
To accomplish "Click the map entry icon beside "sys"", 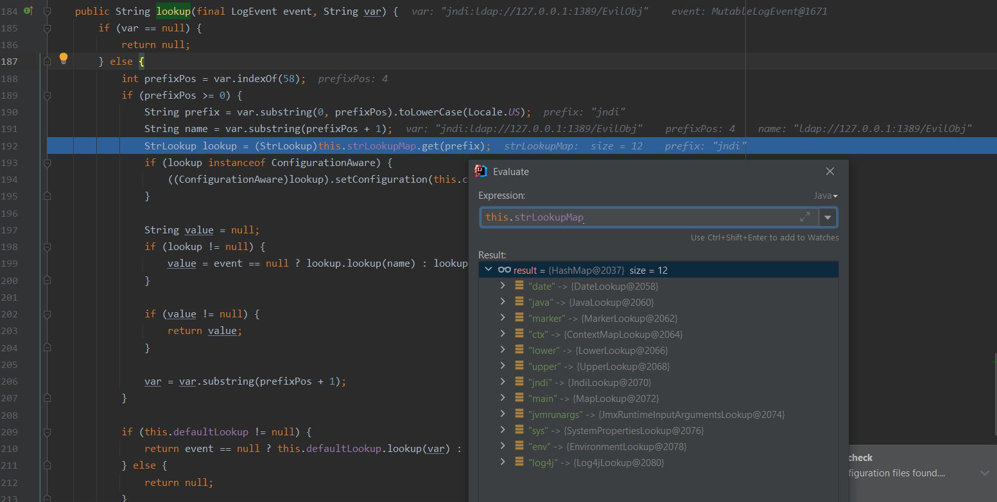I will (x=519, y=430).
